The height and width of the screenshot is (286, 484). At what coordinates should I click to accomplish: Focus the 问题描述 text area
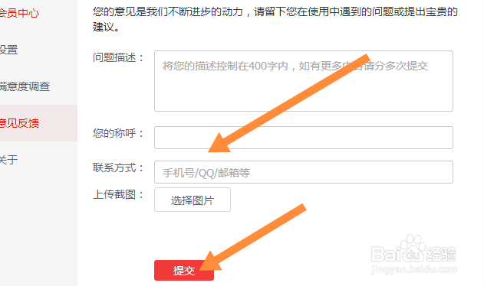304,81
